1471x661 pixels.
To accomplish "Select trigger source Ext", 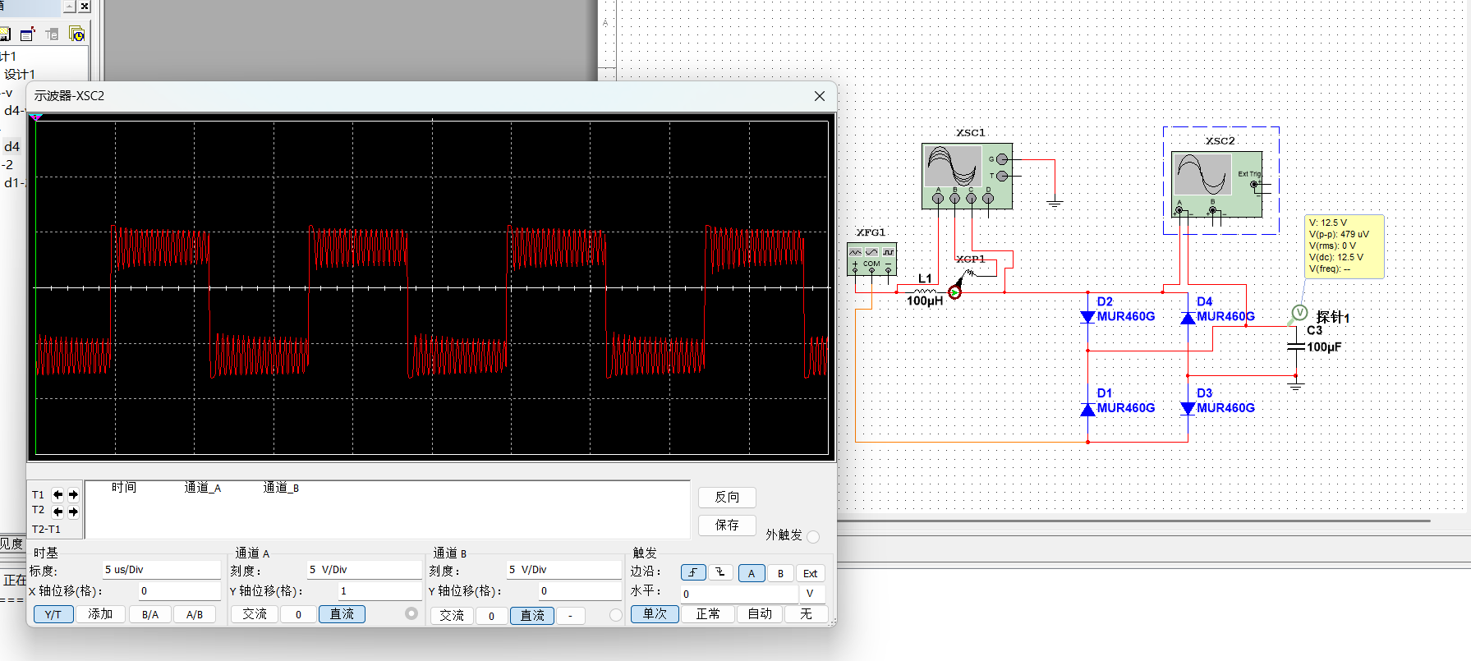I will pos(810,573).
